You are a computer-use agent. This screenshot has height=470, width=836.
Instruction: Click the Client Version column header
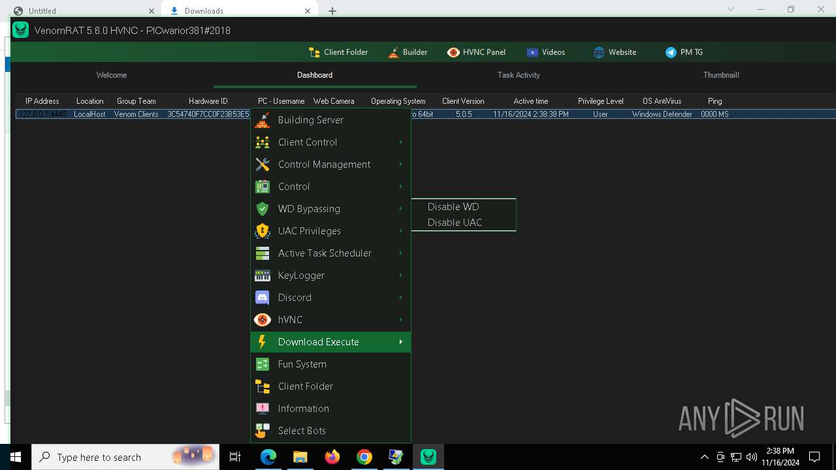coord(463,101)
